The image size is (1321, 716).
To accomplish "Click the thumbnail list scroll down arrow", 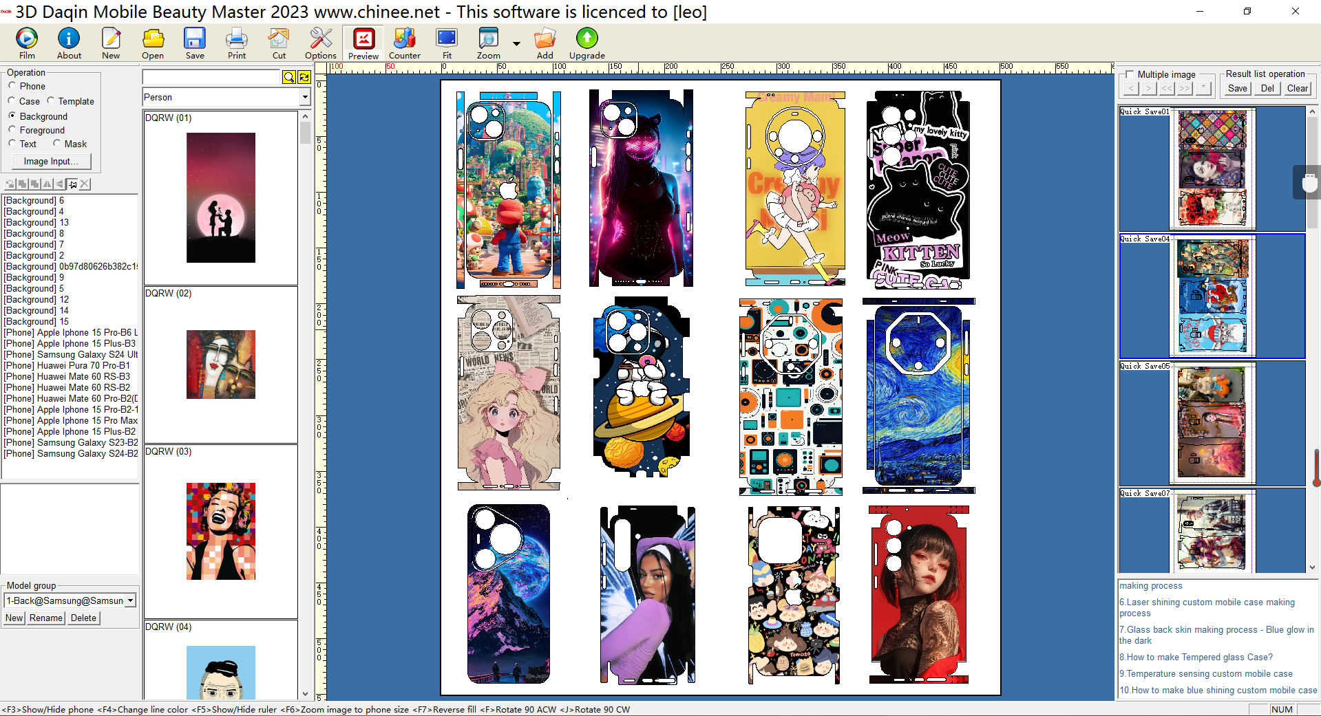I will (306, 694).
